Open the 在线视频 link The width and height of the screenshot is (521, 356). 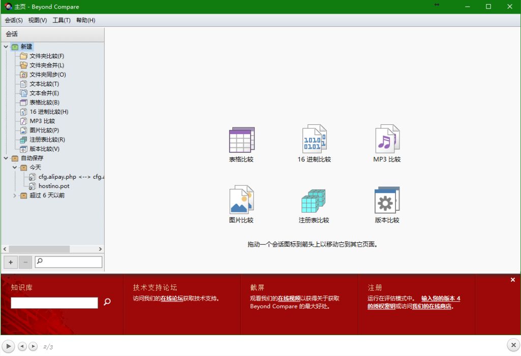[x=289, y=298]
